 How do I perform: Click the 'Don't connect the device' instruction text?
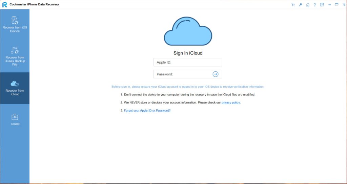point(189,95)
